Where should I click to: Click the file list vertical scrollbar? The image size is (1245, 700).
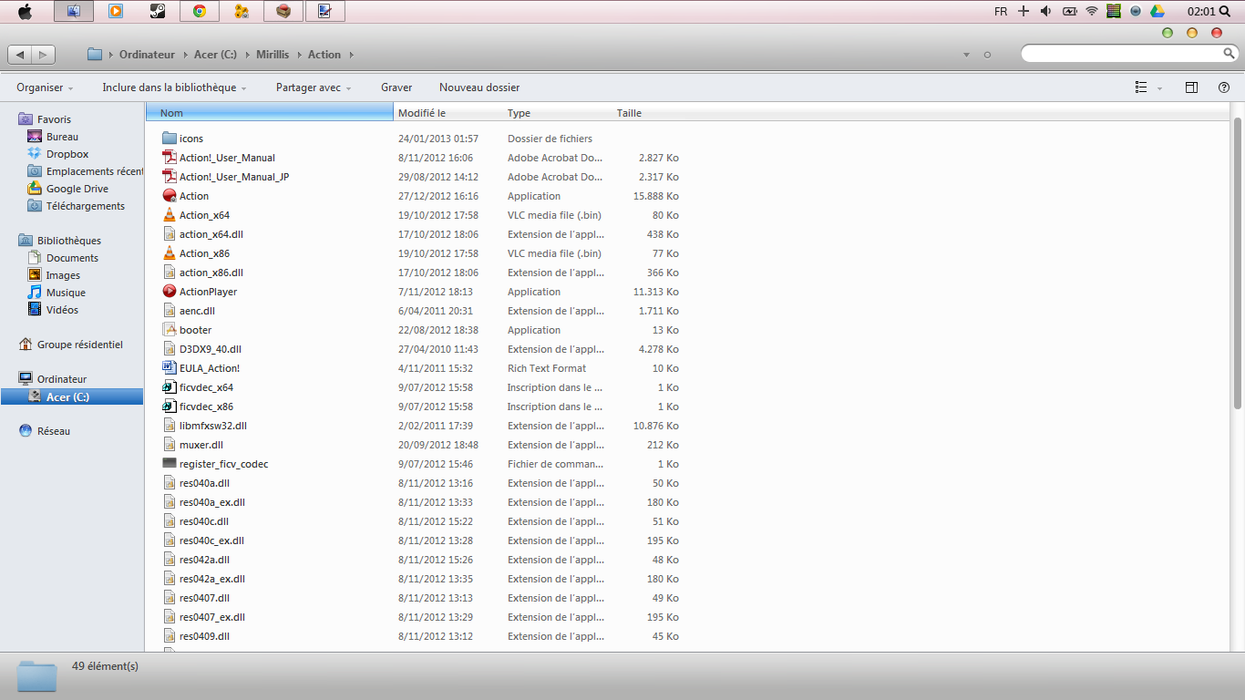click(1238, 264)
